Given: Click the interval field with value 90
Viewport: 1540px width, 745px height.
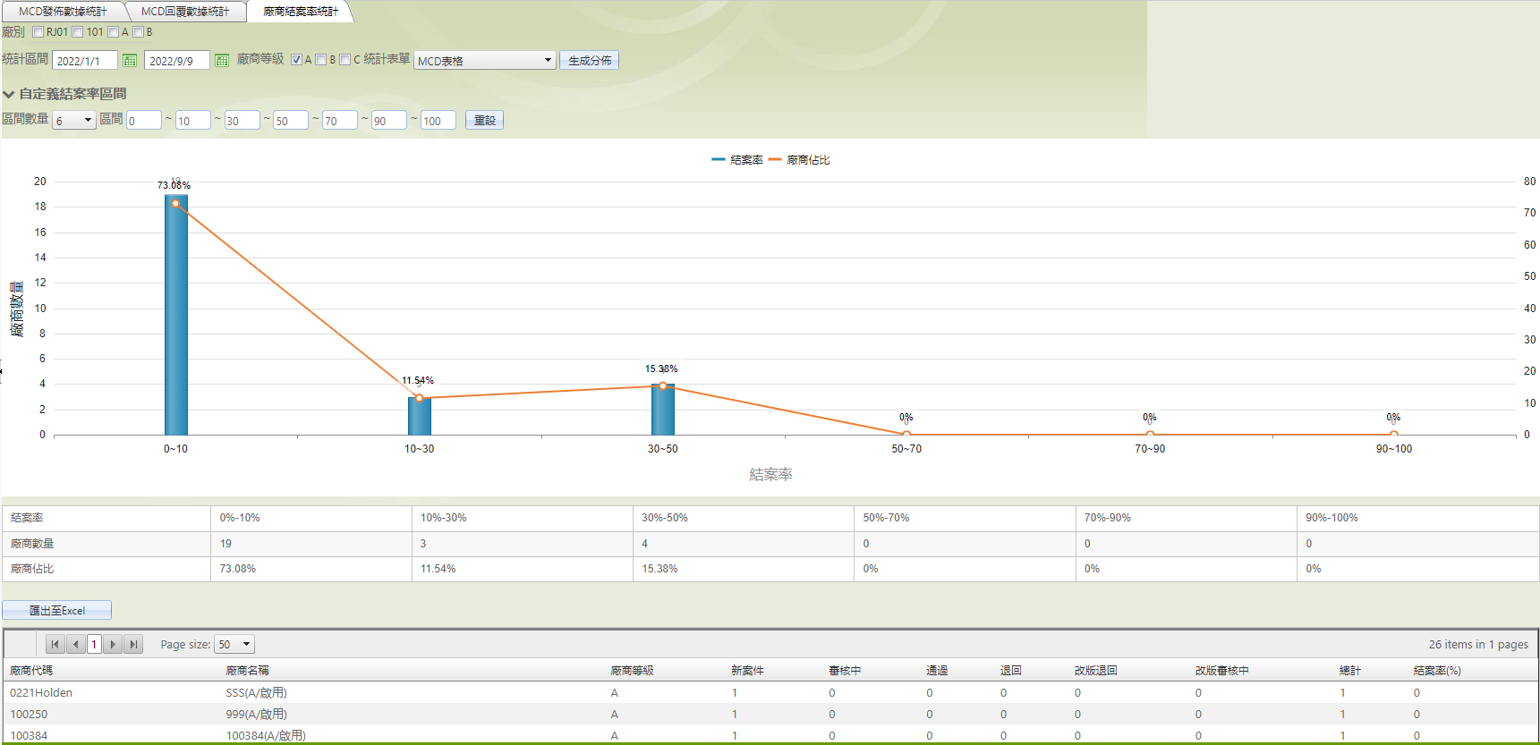Looking at the screenshot, I should pyautogui.click(x=389, y=120).
